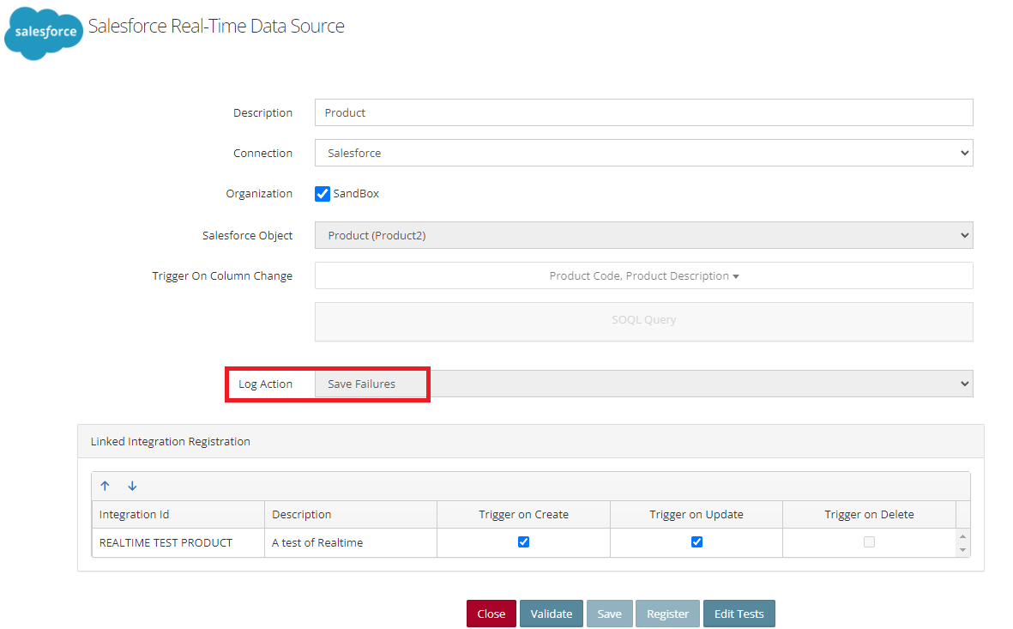Uncheck the SandBox organization checkbox

[323, 194]
